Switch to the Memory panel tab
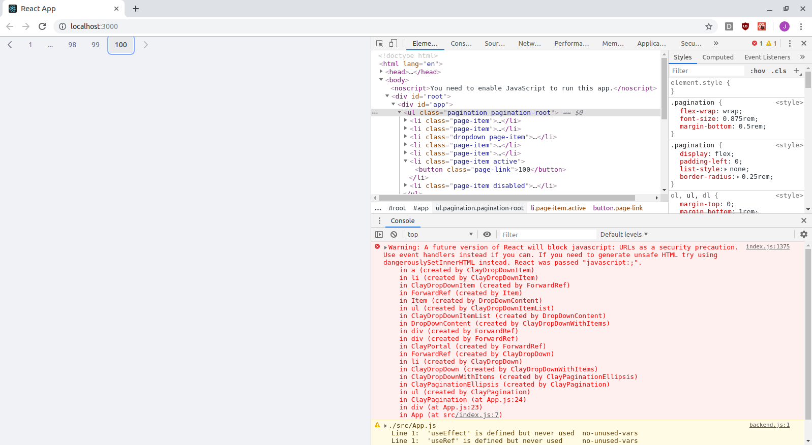 tap(613, 44)
